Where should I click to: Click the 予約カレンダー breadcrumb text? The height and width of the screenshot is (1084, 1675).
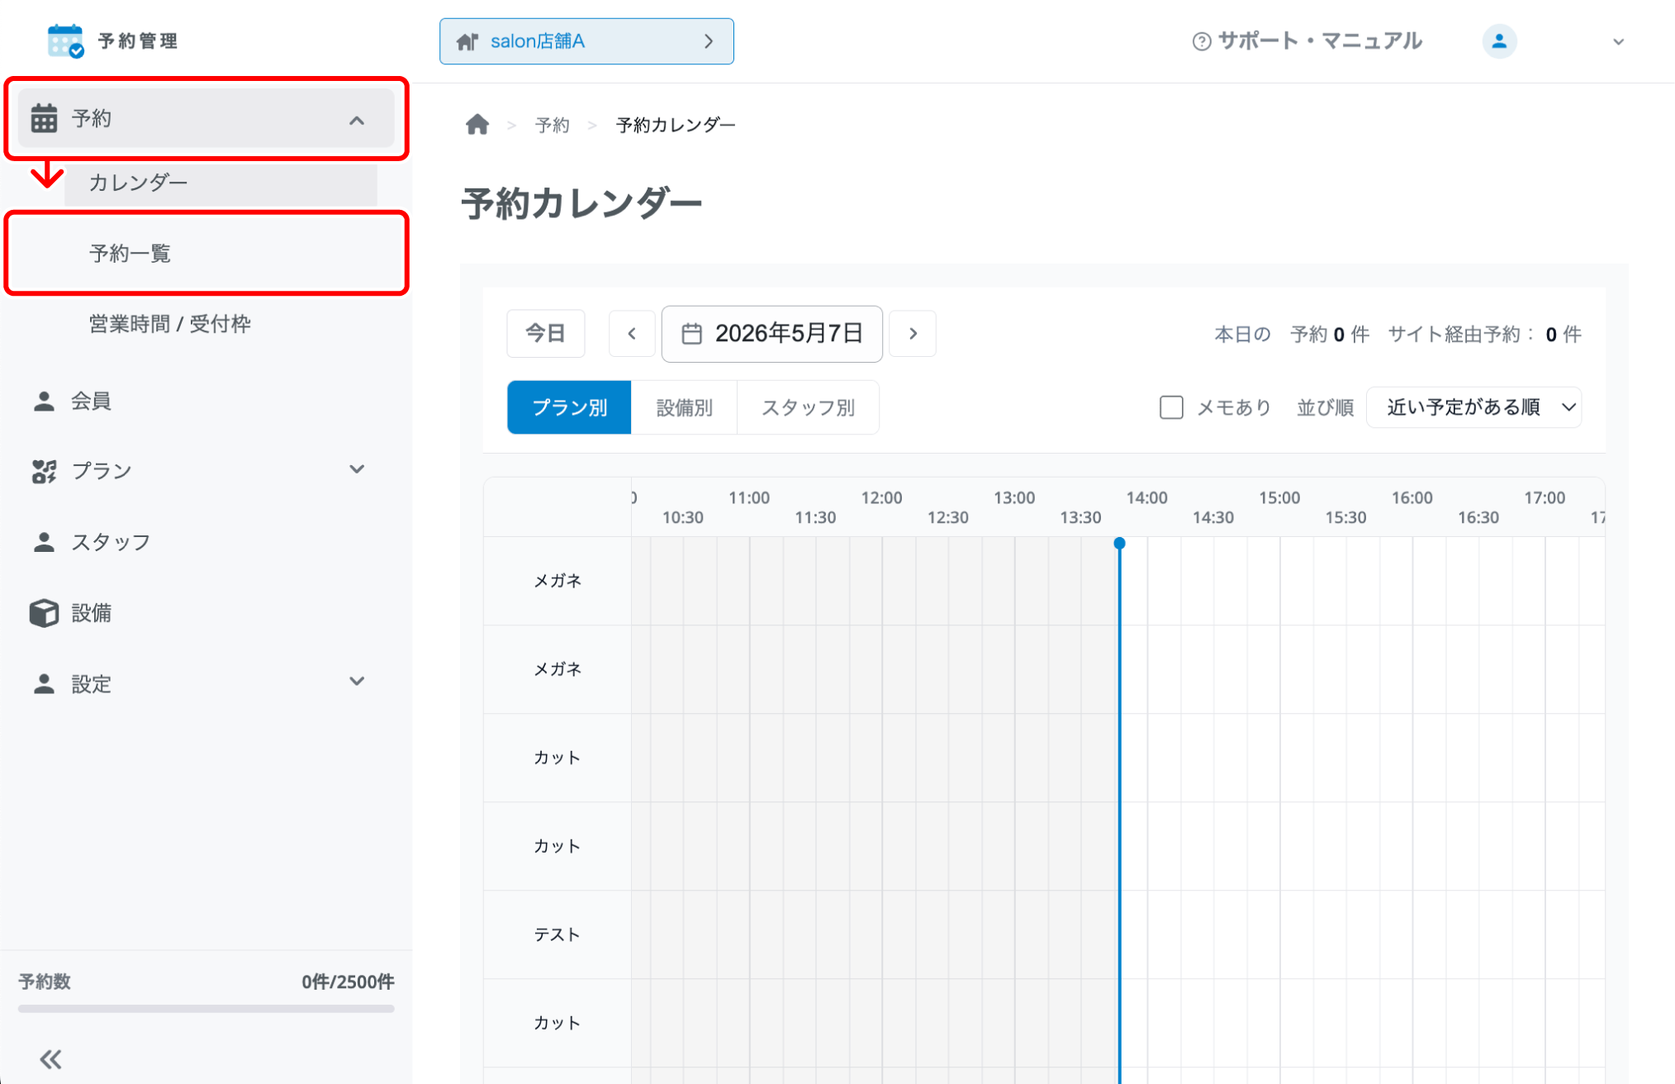pyautogui.click(x=676, y=125)
